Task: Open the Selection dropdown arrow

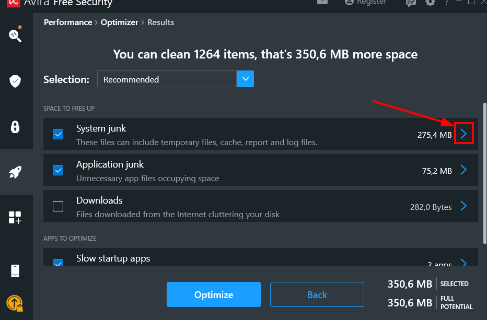Action: click(246, 79)
